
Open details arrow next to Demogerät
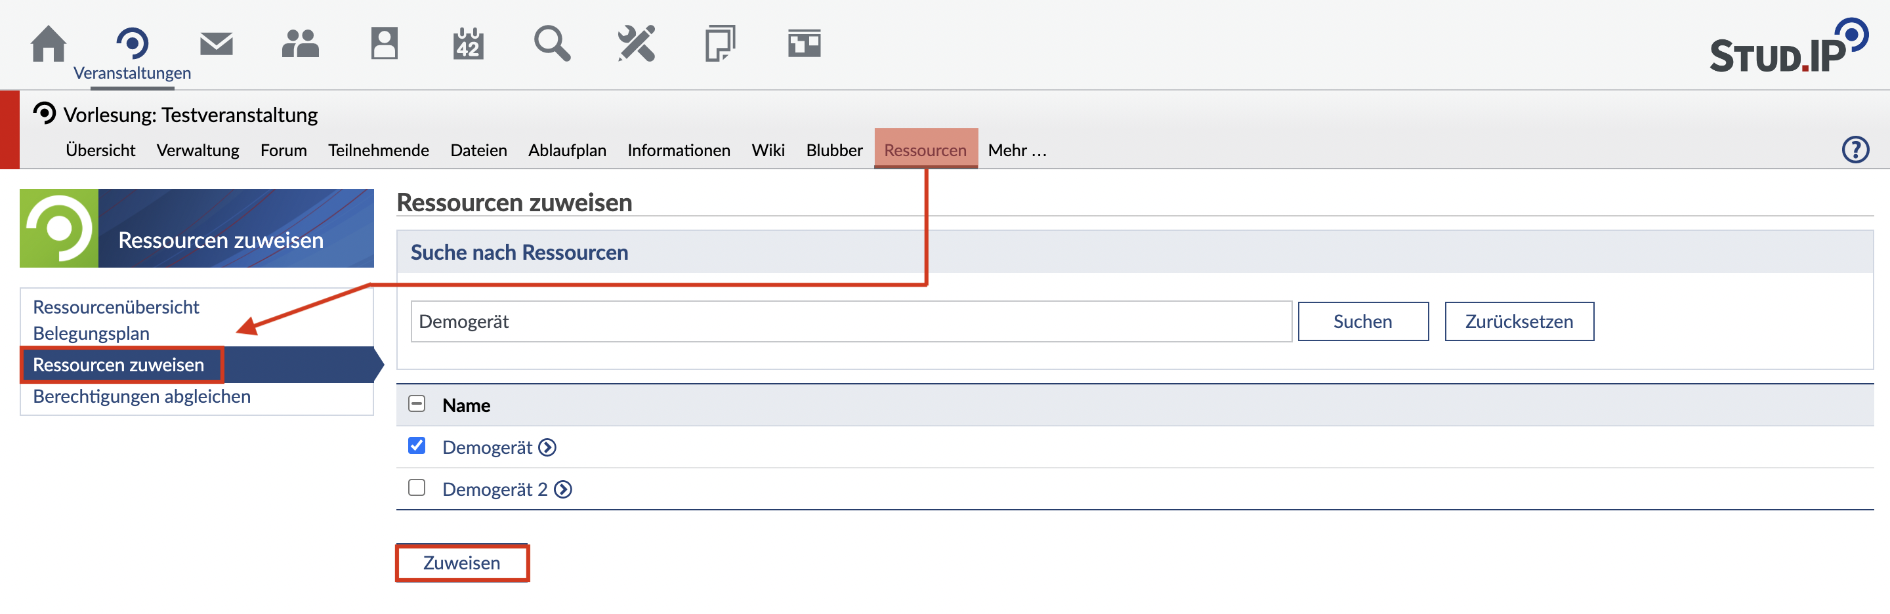coord(547,447)
